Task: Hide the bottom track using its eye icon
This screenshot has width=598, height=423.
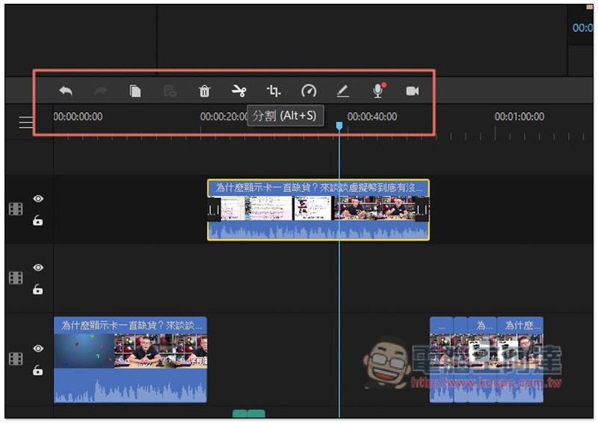Action: (38, 348)
